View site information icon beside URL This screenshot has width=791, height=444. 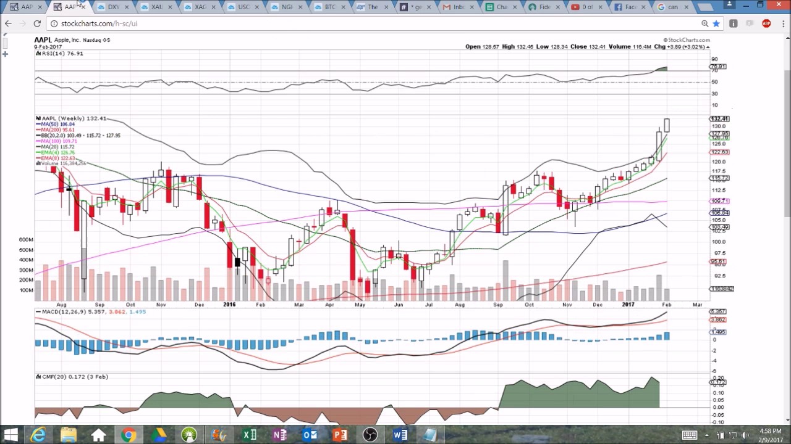coord(54,23)
